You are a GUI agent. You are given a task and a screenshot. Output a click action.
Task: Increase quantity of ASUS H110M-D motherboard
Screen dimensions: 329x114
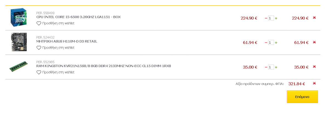click(276, 43)
